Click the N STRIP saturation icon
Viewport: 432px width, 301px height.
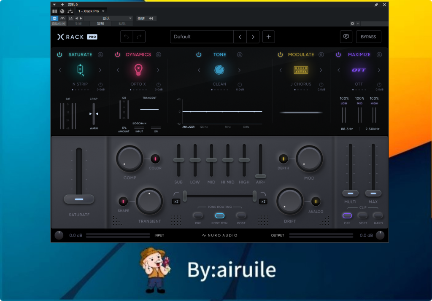(80, 70)
